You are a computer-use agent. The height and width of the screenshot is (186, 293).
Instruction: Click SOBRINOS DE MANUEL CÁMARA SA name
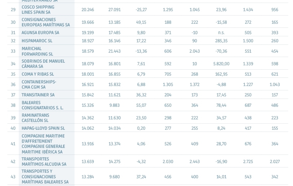click(x=43, y=64)
